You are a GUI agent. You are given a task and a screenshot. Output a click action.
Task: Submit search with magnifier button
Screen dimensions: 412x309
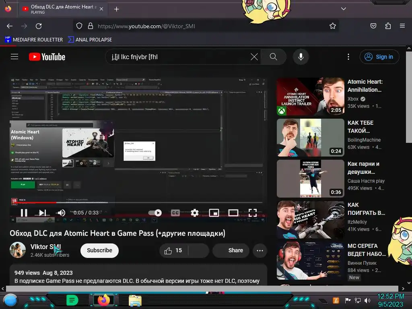tap(273, 57)
